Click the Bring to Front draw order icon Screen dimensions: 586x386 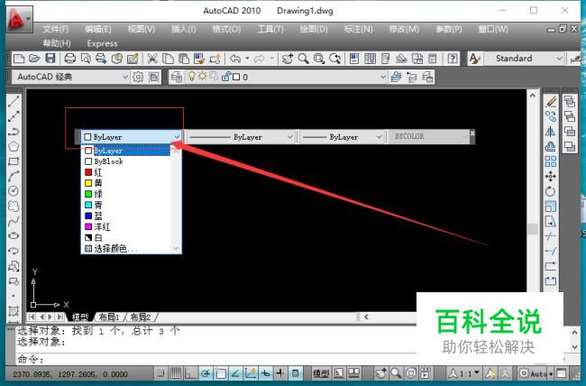coord(570,101)
